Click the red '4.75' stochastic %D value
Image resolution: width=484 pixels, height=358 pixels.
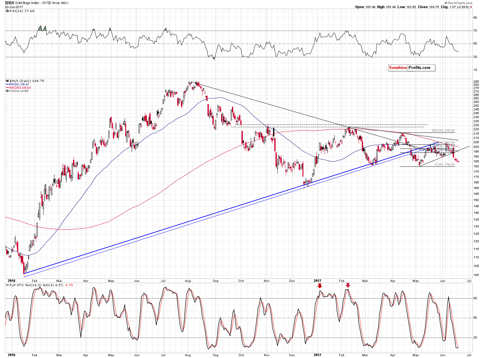[69, 285]
